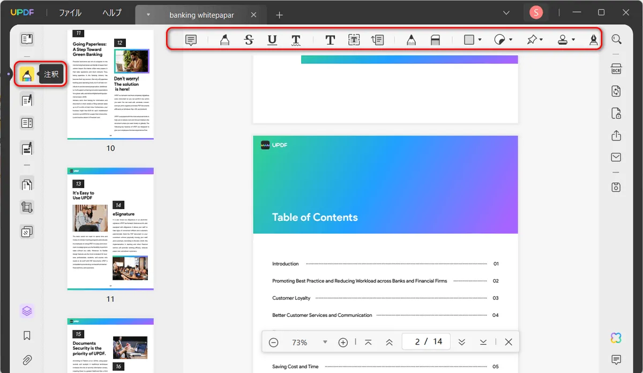Open the comments list panel icon
643x373 pixels.
(x=616, y=360)
